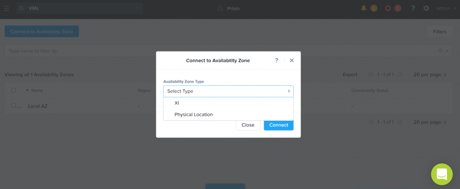Open the green chat support bubble
460x189 pixels.
point(442,174)
